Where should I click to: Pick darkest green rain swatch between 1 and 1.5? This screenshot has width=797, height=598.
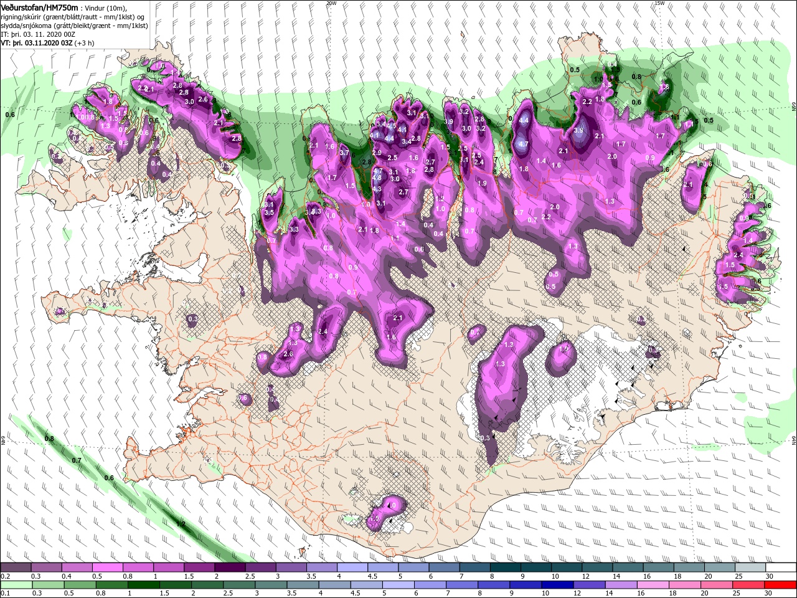point(143,585)
